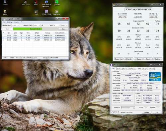Viewport: 166px width, 131px height.
Task: Click the TechInferno logo in RealTemp
Action: pos(138,9)
